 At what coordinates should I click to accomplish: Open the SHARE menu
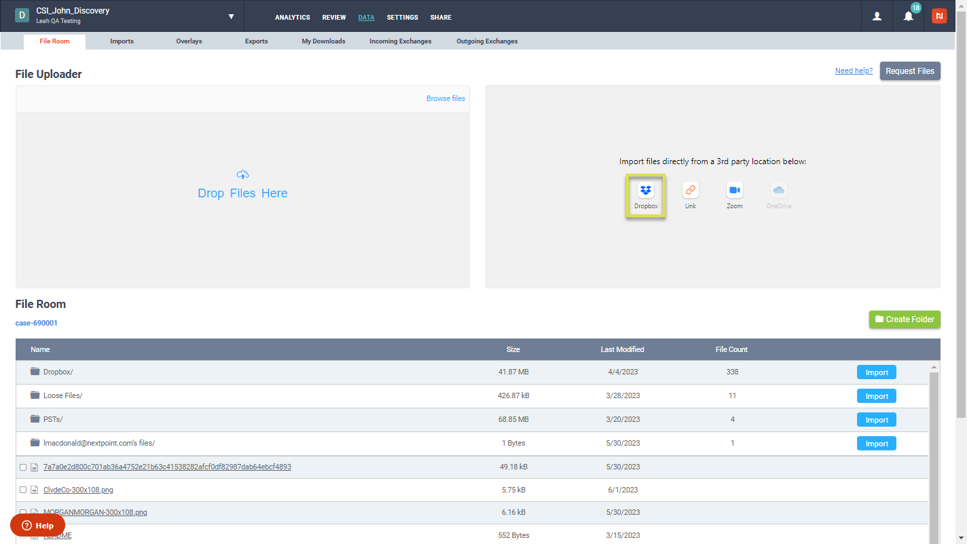point(441,18)
